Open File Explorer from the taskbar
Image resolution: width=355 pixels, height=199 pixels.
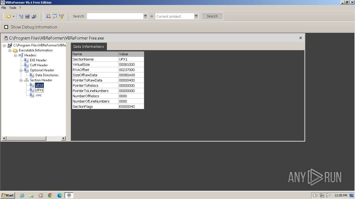click(x=31, y=195)
